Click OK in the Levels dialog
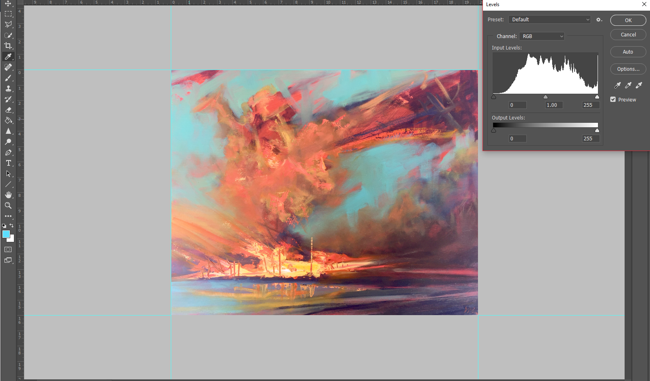650x381 pixels. (628, 20)
